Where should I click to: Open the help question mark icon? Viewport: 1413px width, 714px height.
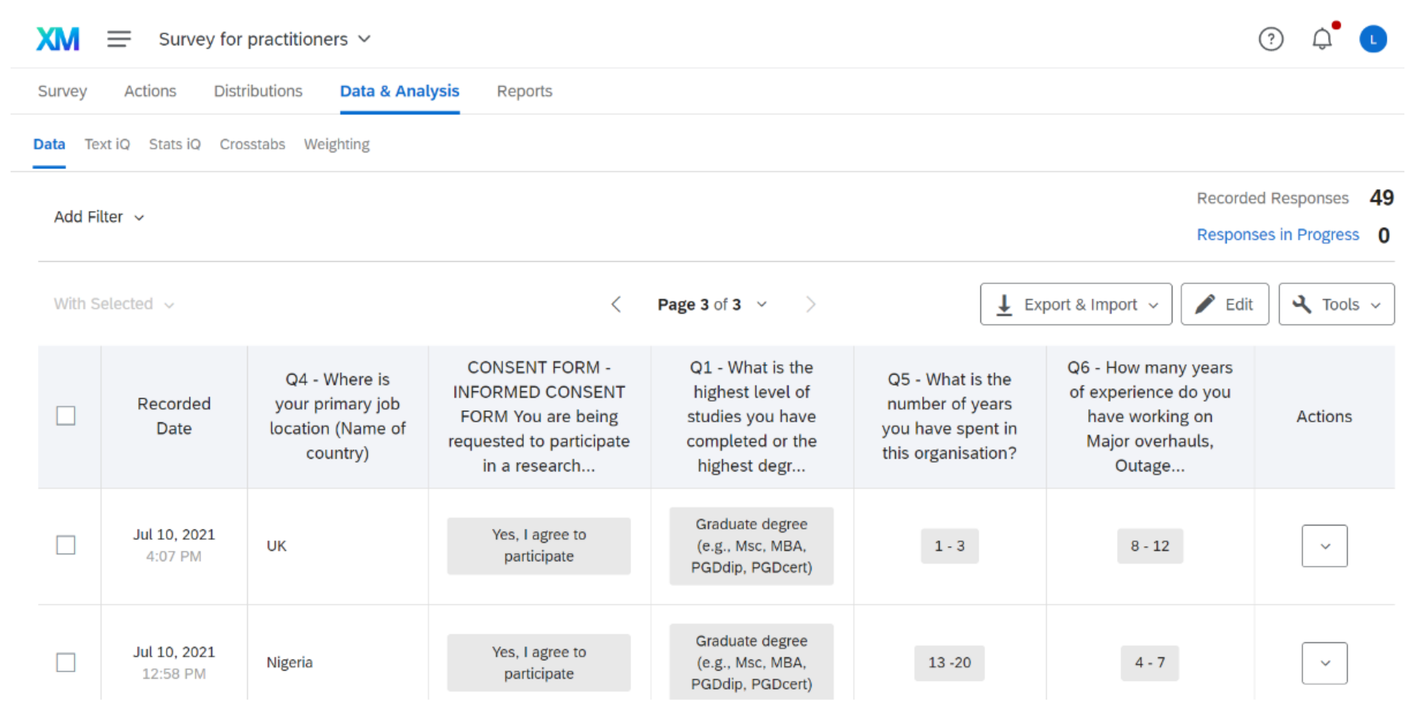1271,39
